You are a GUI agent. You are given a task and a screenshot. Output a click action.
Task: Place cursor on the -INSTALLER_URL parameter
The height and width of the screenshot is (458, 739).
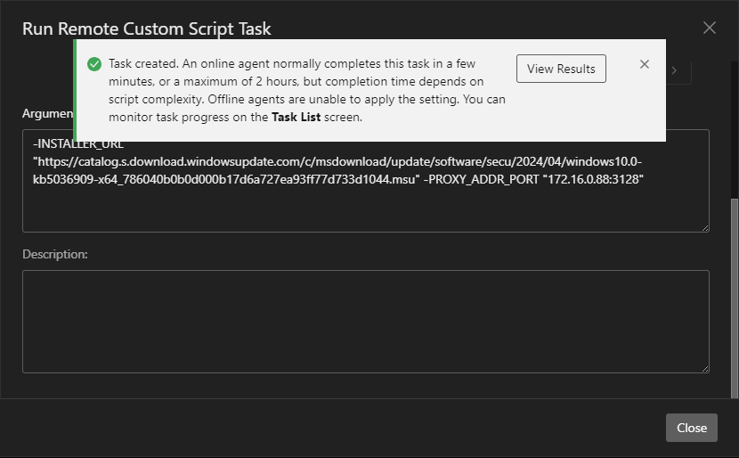(78, 143)
